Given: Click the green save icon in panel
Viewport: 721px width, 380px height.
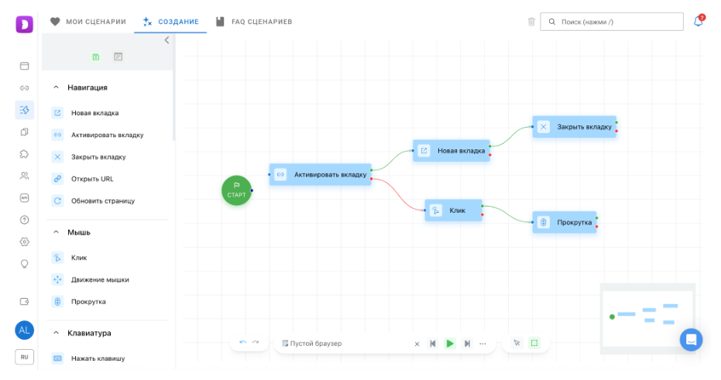Looking at the screenshot, I should tap(96, 57).
